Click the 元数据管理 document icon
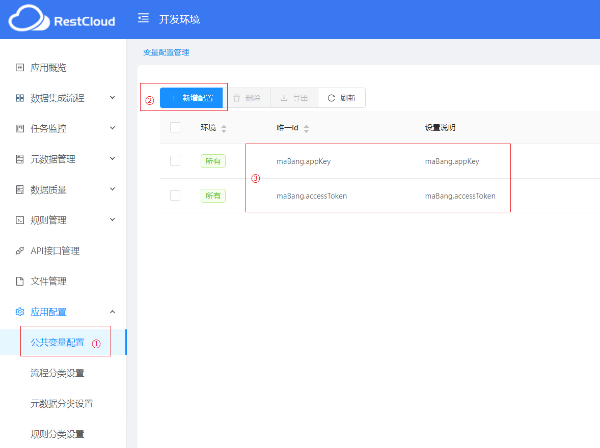The width and height of the screenshot is (600, 448). tap(20, 159)
